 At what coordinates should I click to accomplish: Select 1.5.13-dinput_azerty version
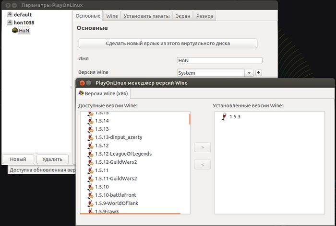tap(119, 137)
